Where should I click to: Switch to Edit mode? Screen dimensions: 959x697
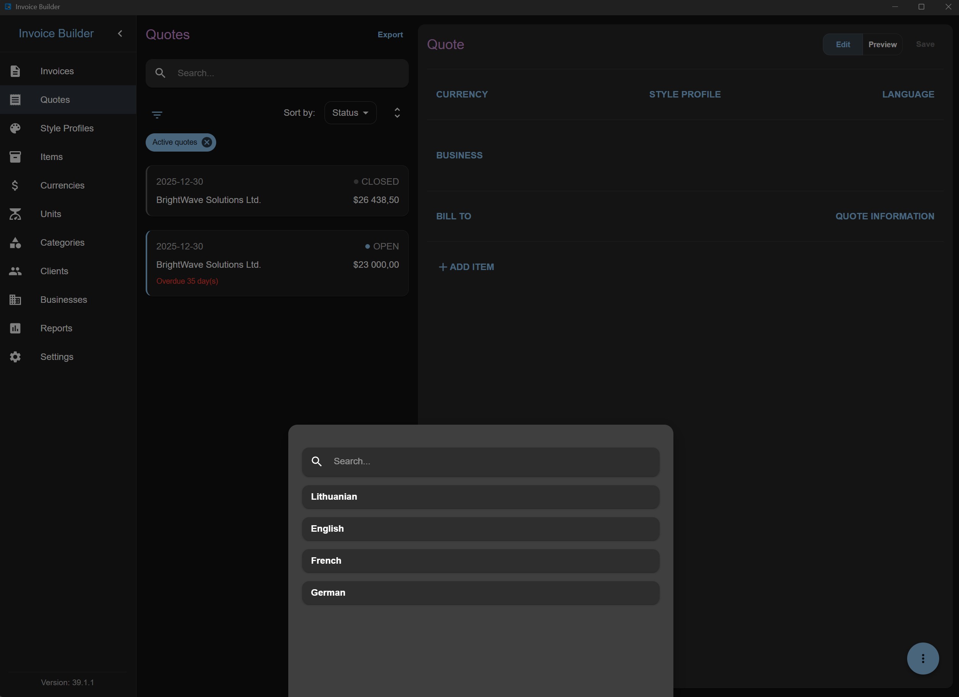coord(843,44)
